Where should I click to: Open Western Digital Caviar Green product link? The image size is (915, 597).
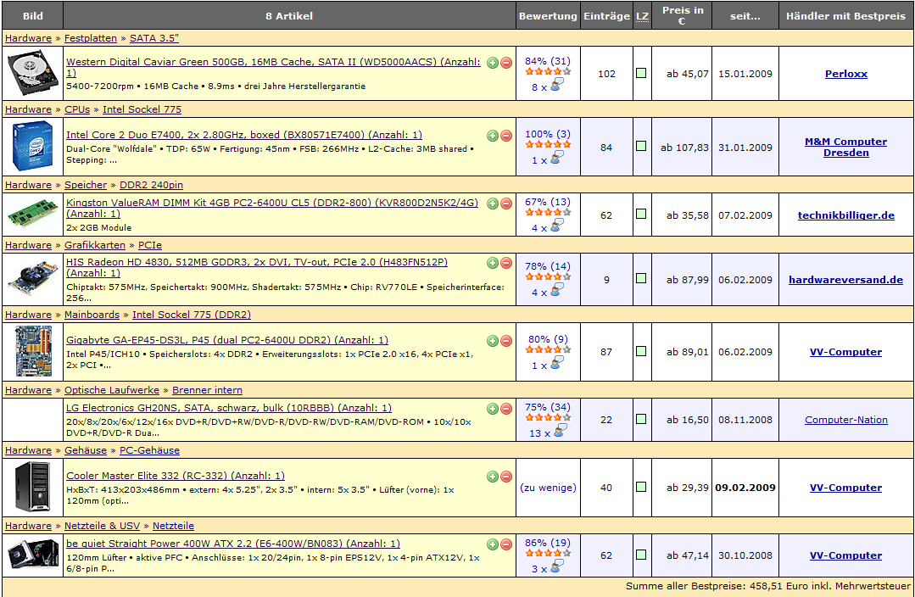coord(273,67)
